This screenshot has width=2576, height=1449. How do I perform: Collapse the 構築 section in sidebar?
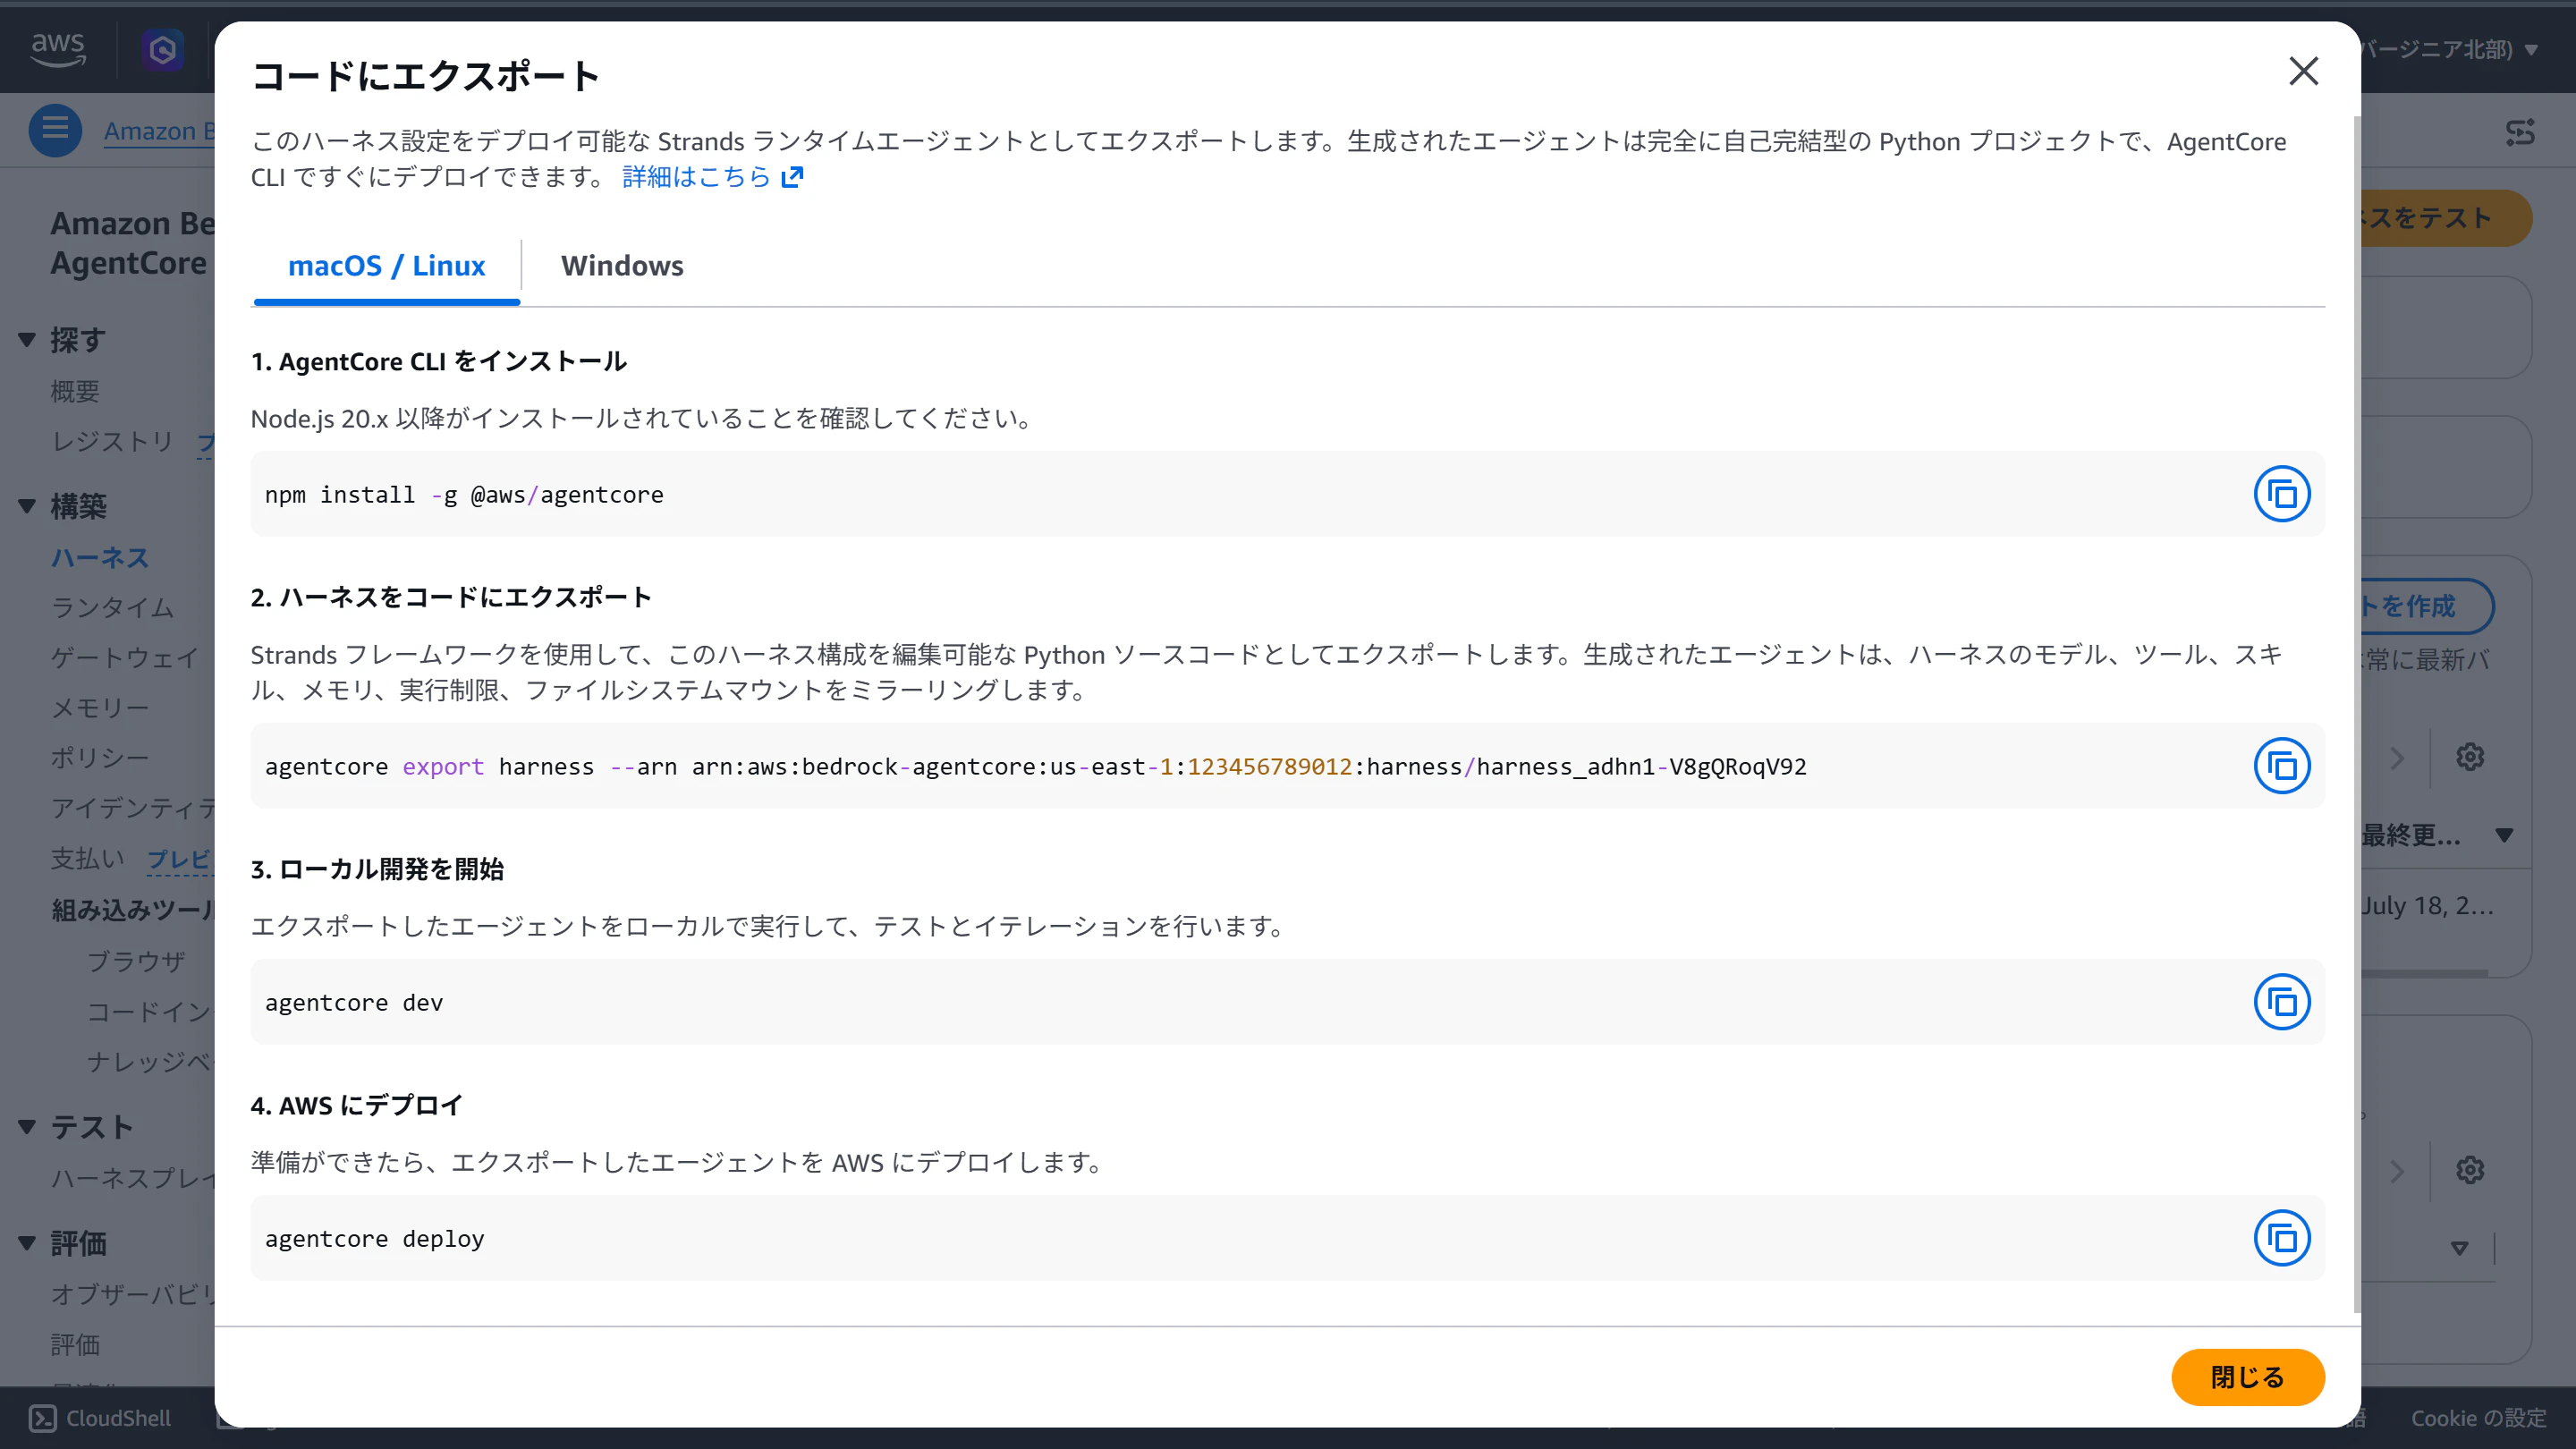click(x=27, y=506)
